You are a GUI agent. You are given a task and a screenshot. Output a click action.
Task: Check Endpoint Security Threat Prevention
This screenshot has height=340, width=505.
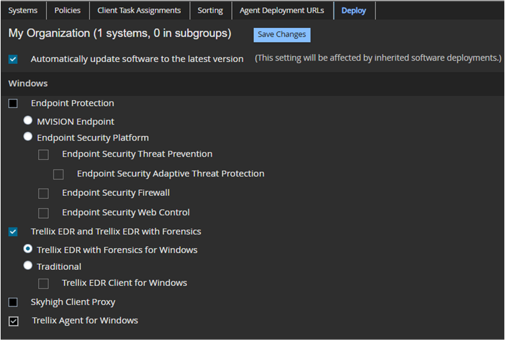(43, 155)
